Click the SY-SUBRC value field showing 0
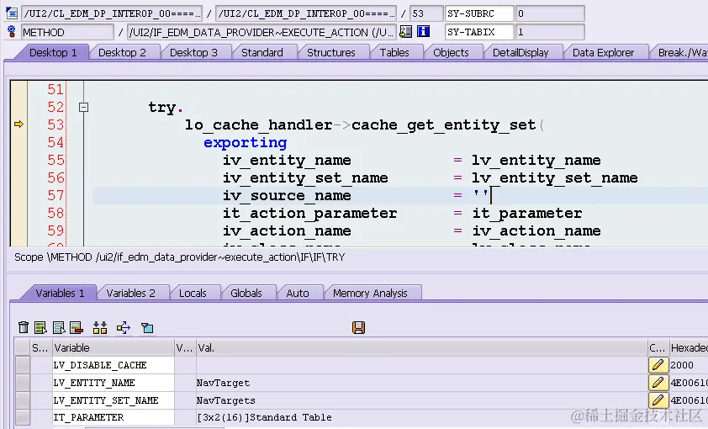The width and height of the screenshot is (708, 429). click(x=550, y=13)
